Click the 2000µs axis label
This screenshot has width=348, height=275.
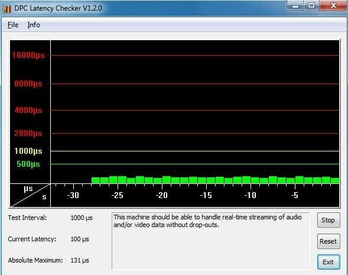(28, 134)
